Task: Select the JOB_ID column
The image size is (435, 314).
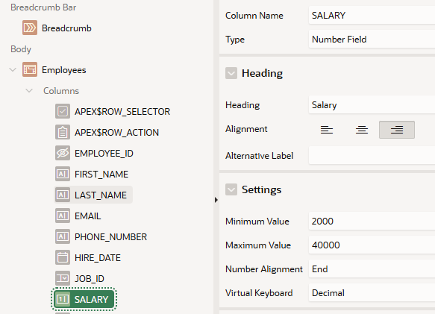Action: pos(90,278)
